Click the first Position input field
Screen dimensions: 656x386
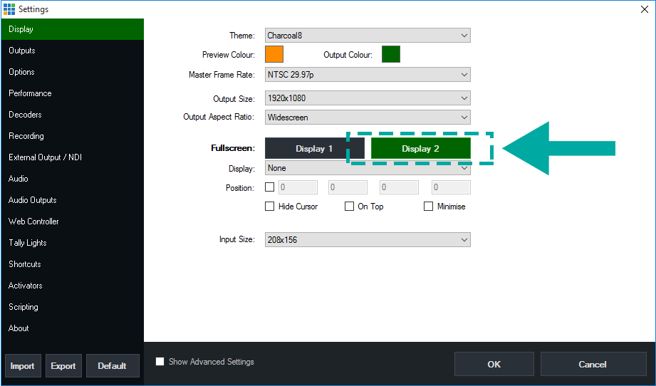pyautogui.click(x=298, y=188)
